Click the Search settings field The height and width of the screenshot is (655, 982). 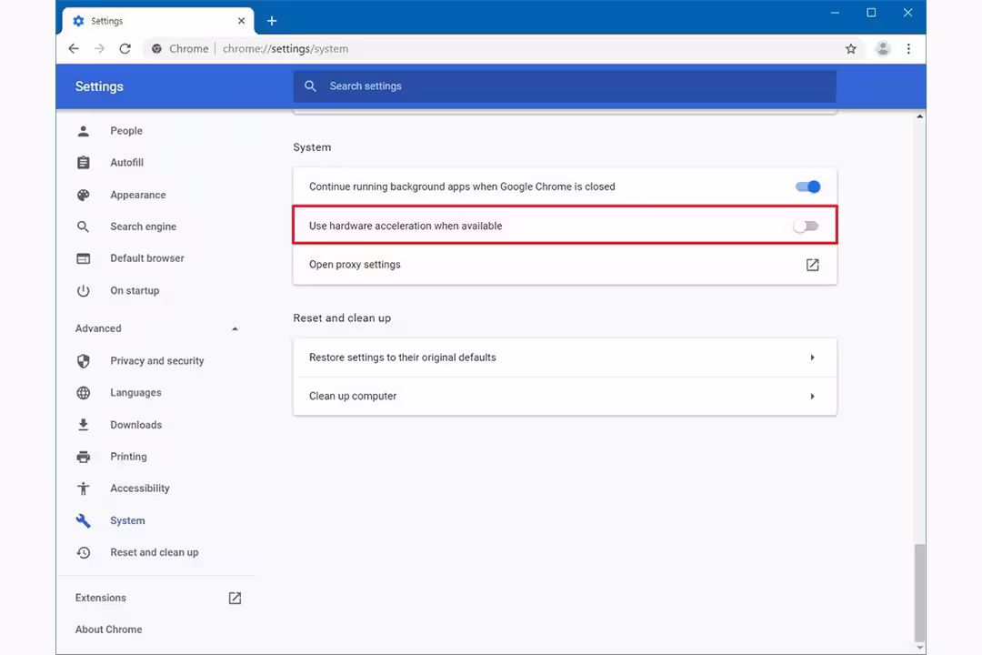pyautogui.click(x=564, y=86)
